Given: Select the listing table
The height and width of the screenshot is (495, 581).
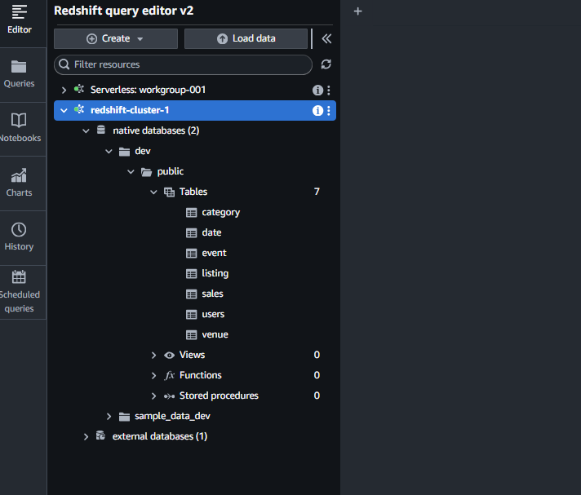Looking at the screenshot, I should click(x=215, y=273).
